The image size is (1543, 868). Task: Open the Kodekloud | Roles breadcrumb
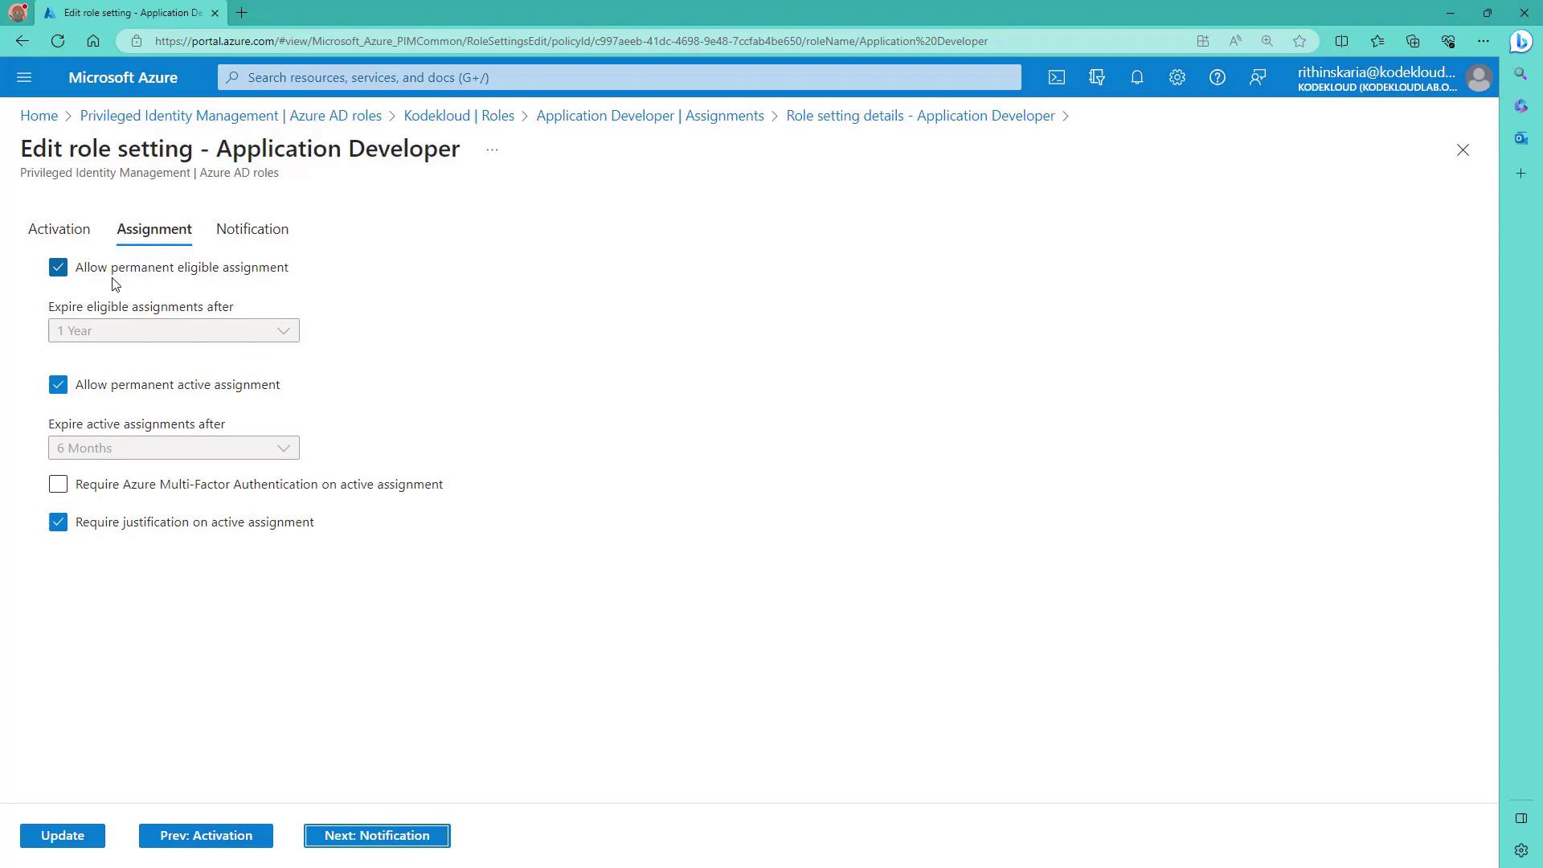[459, 116]
